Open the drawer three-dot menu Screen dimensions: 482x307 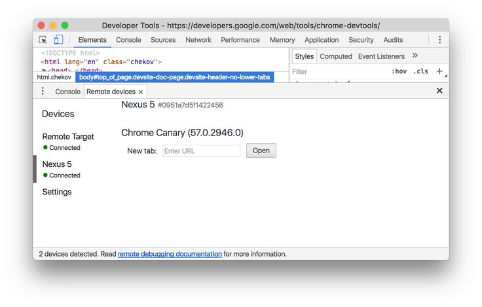pyautogui.click(x=43, y=91)
